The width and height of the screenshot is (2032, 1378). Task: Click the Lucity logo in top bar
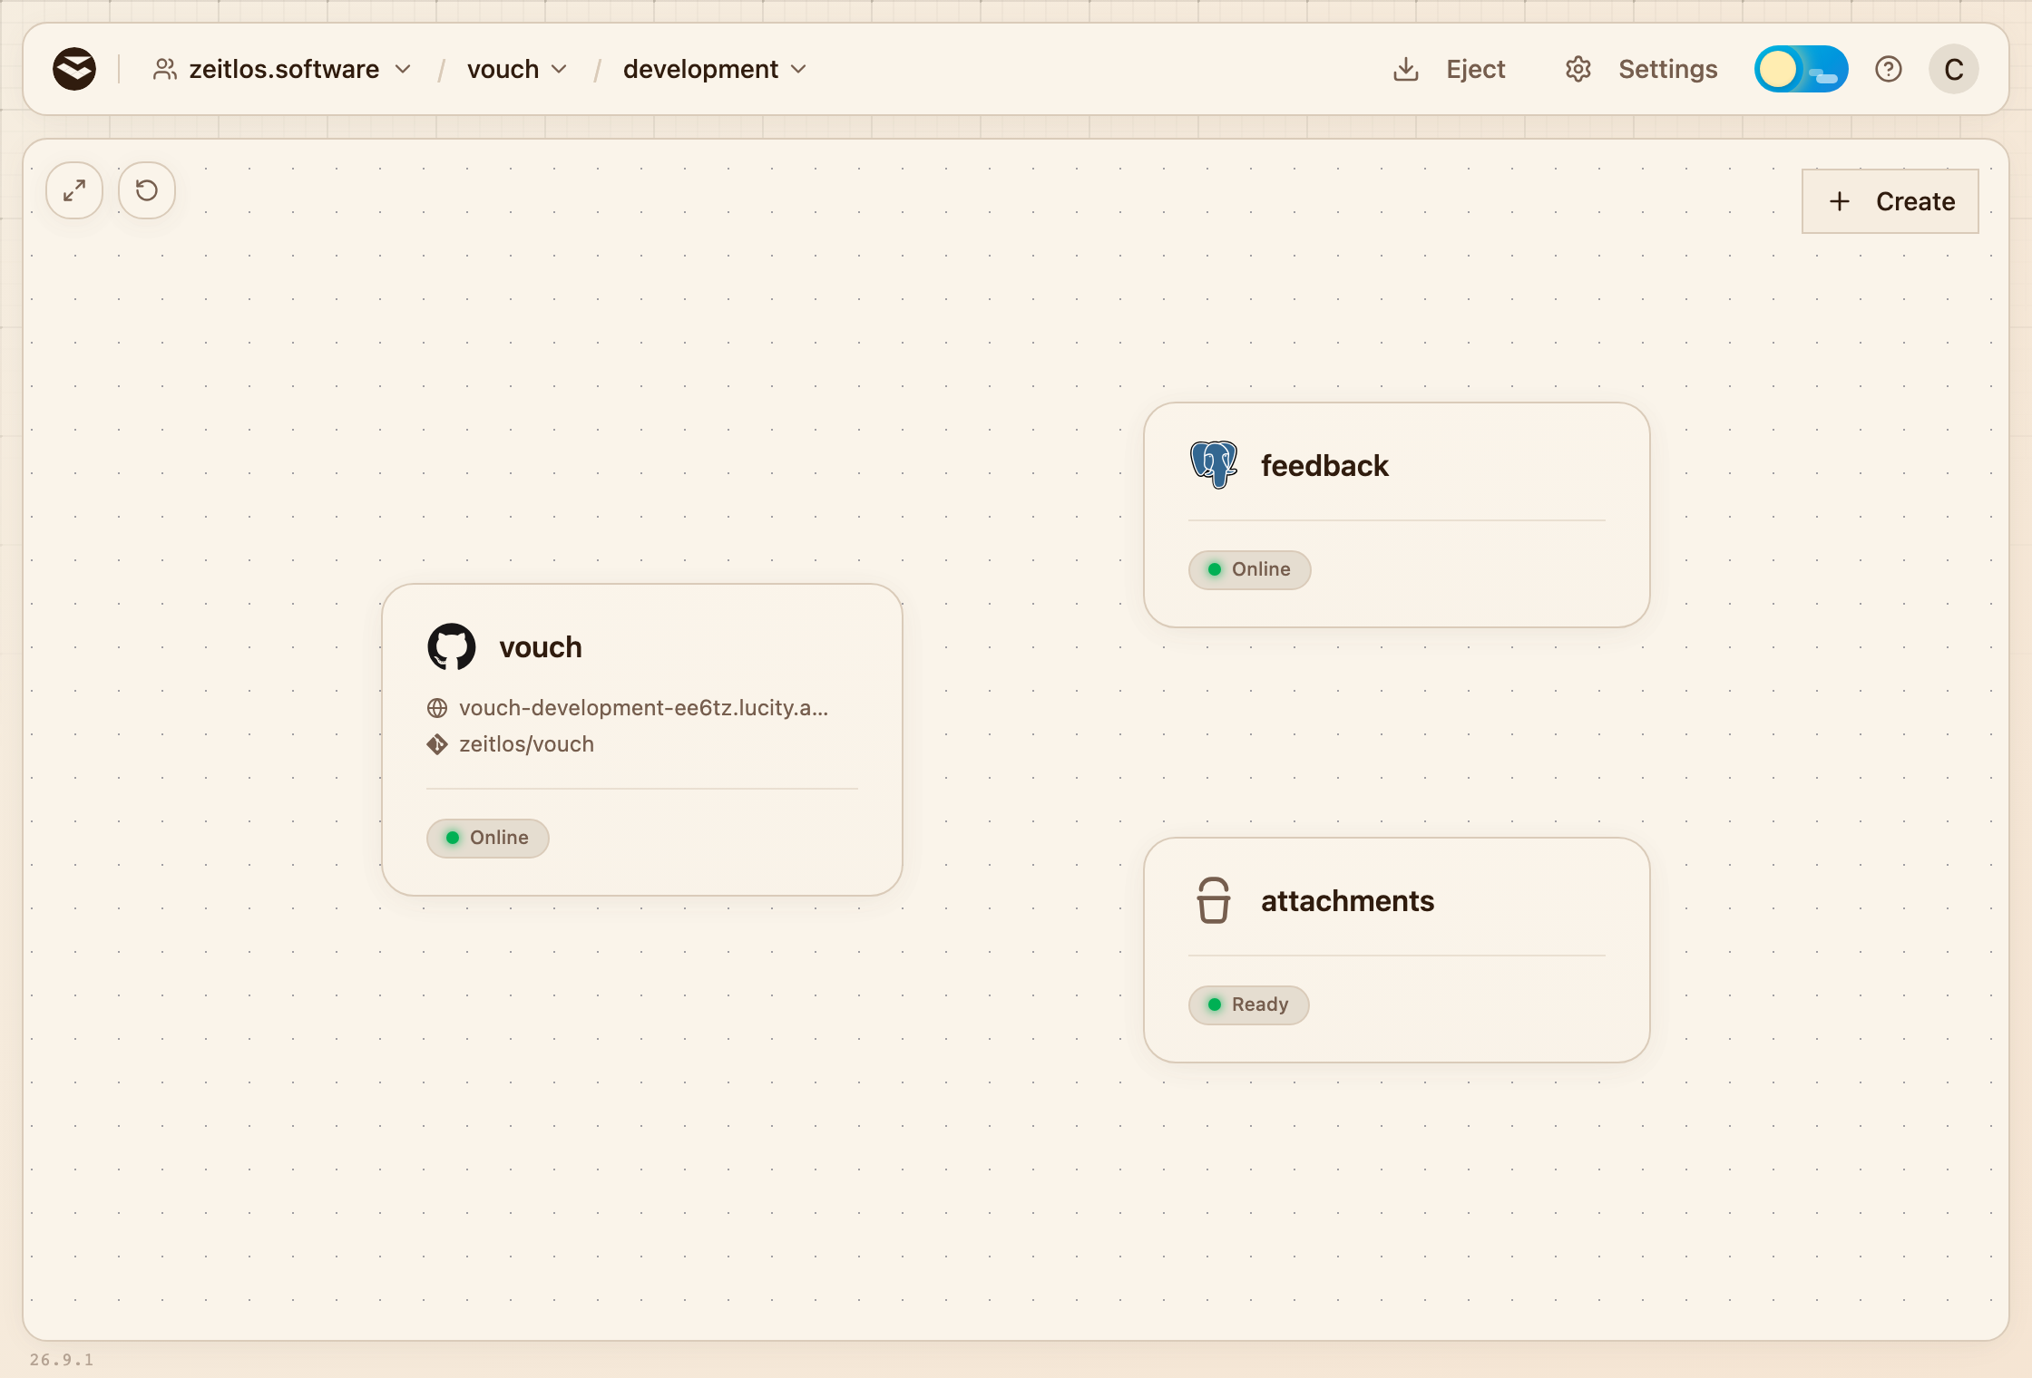(74, 69)
